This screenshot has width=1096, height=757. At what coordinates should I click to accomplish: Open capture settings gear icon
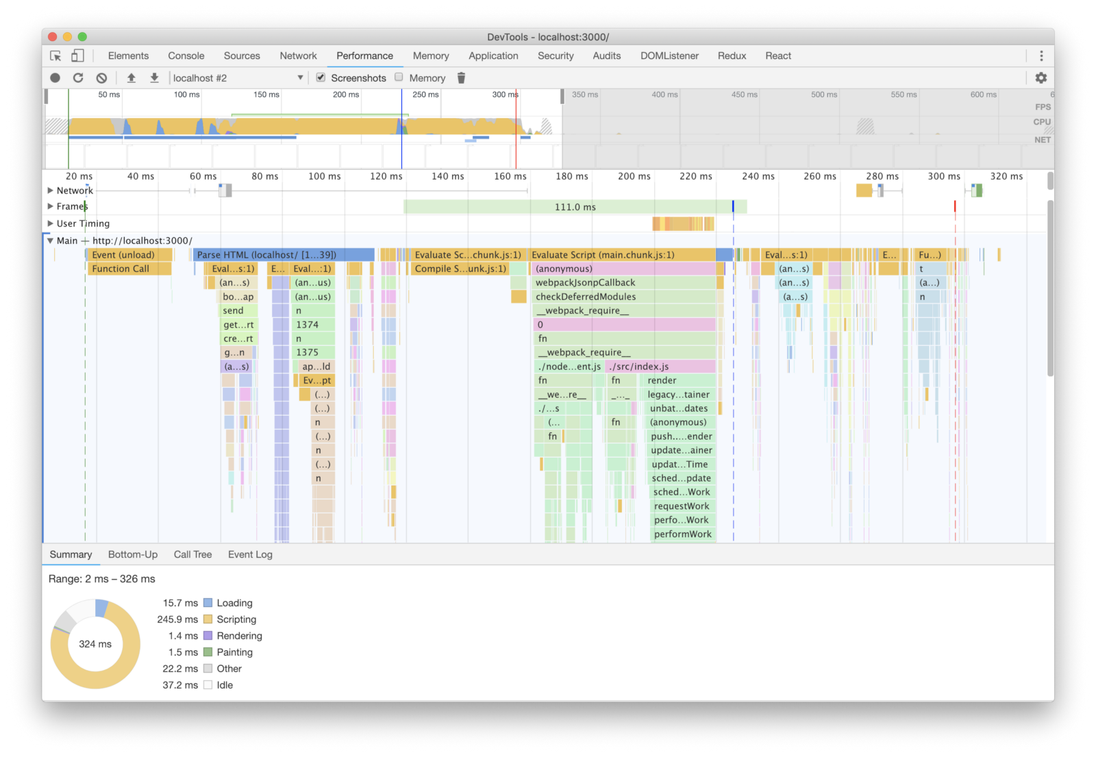click(1041, 78)
